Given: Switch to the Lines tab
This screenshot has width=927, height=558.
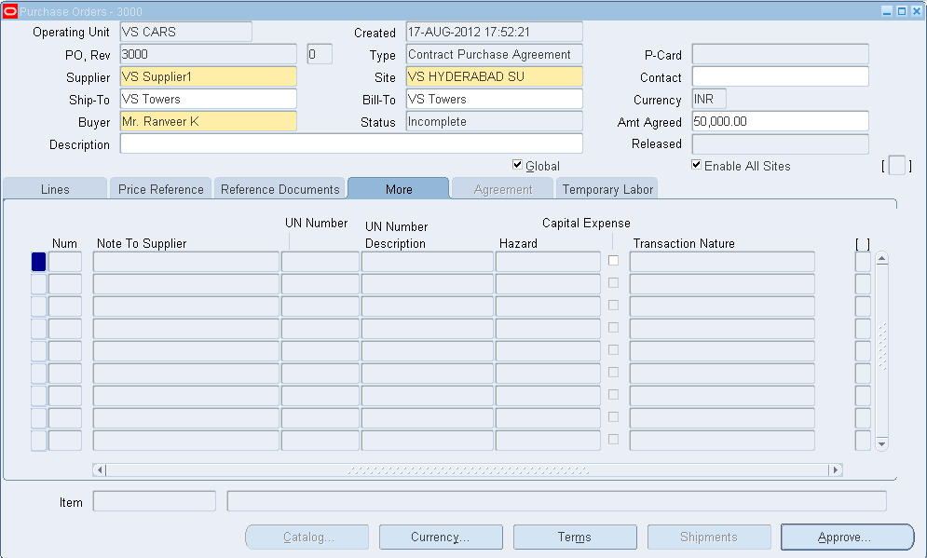Looking at the screenshot, I should coord(54,188).
